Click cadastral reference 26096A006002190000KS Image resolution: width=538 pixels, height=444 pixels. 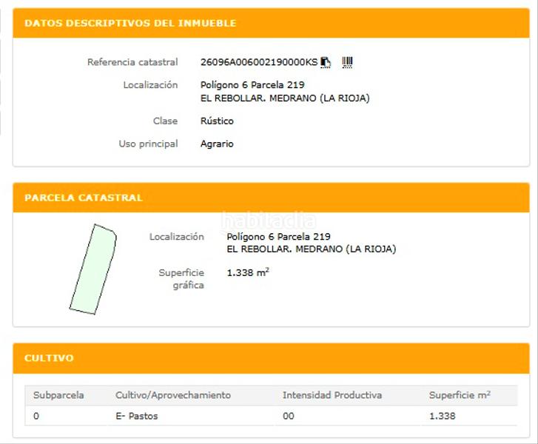point(258,62)
